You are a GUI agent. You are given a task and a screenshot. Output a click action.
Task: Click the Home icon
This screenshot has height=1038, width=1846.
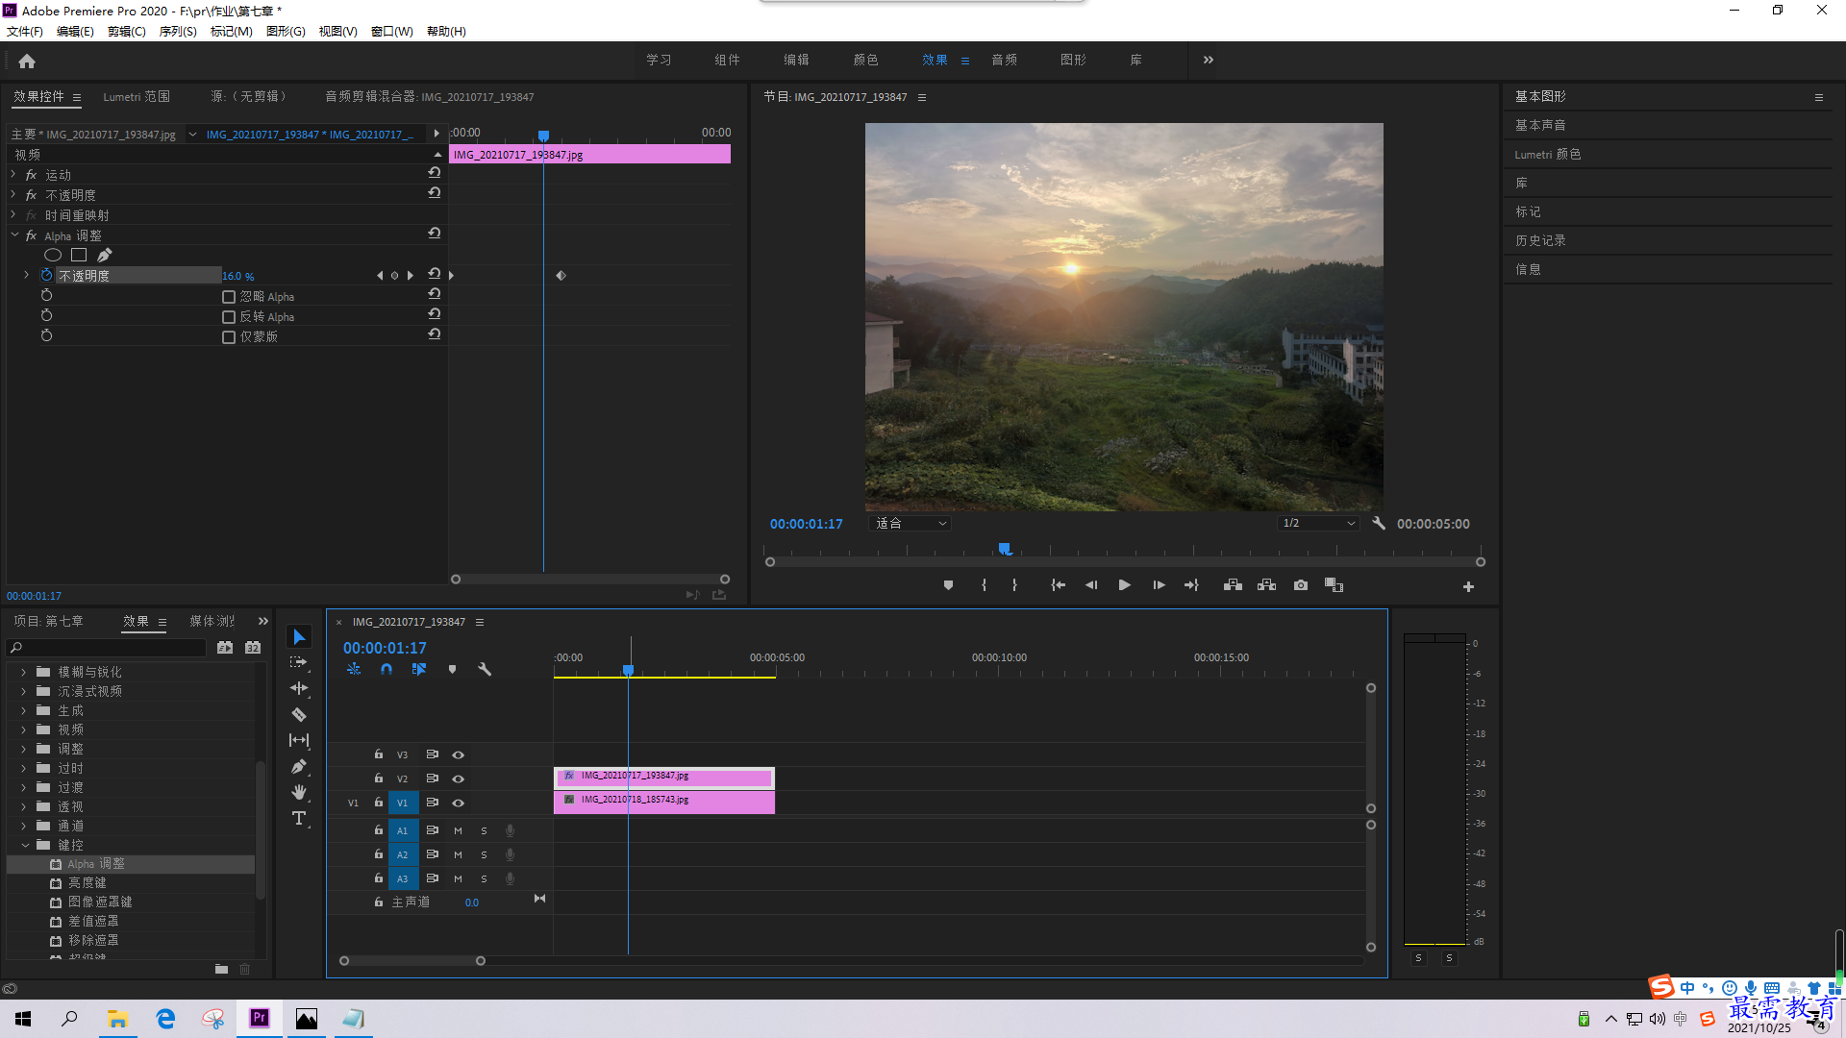(x=27, y=61)
